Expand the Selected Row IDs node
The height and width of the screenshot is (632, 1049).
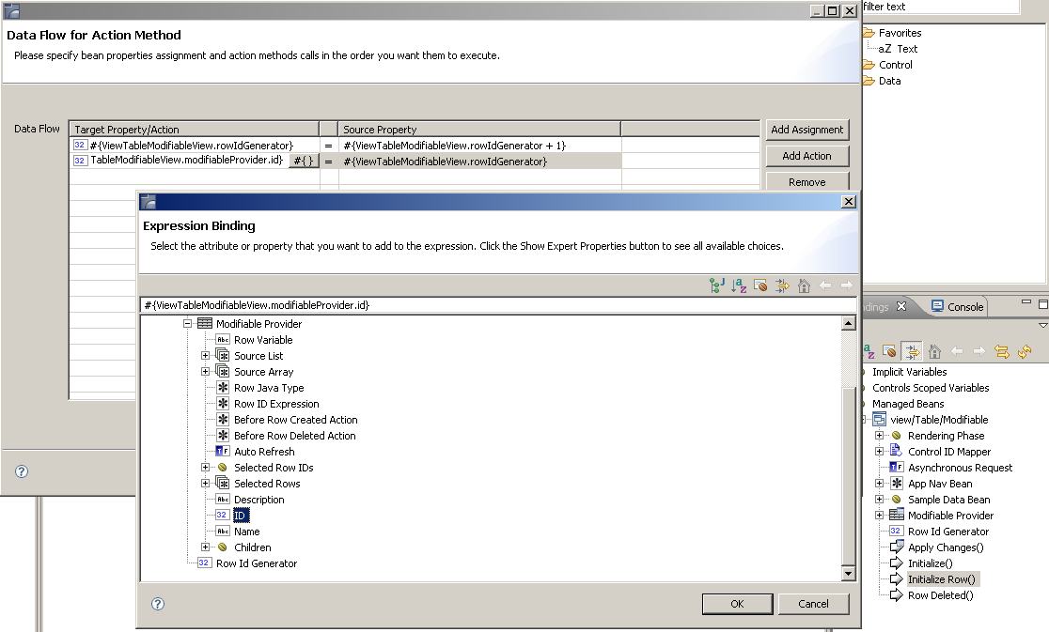click(206, 467)
